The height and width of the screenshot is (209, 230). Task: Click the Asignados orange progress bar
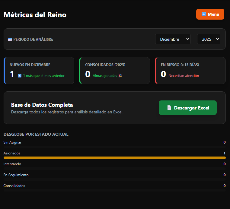115,158
